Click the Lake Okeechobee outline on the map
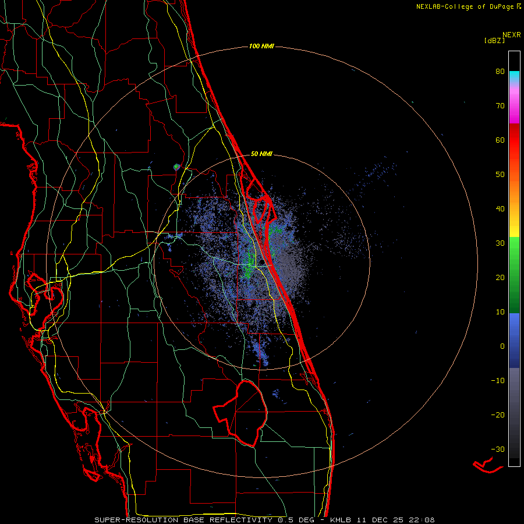The height and width of the screenshot is (524, 524). pos(240,413)
